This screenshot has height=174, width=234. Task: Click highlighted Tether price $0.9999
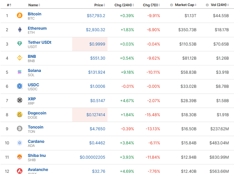(97, 44)
